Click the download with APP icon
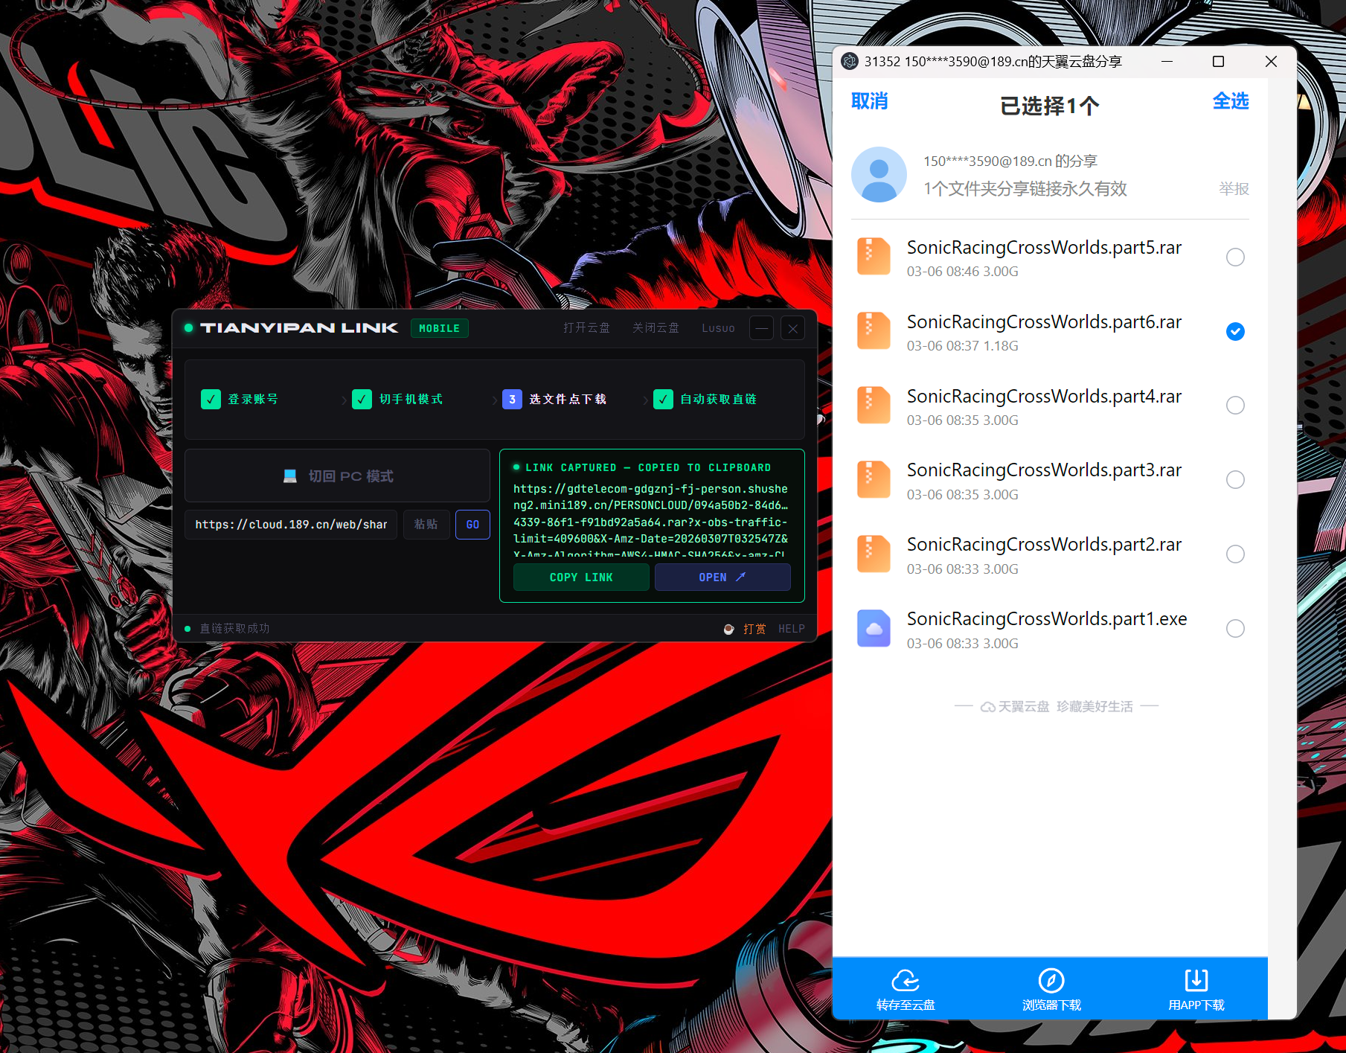 (1196, 980)
